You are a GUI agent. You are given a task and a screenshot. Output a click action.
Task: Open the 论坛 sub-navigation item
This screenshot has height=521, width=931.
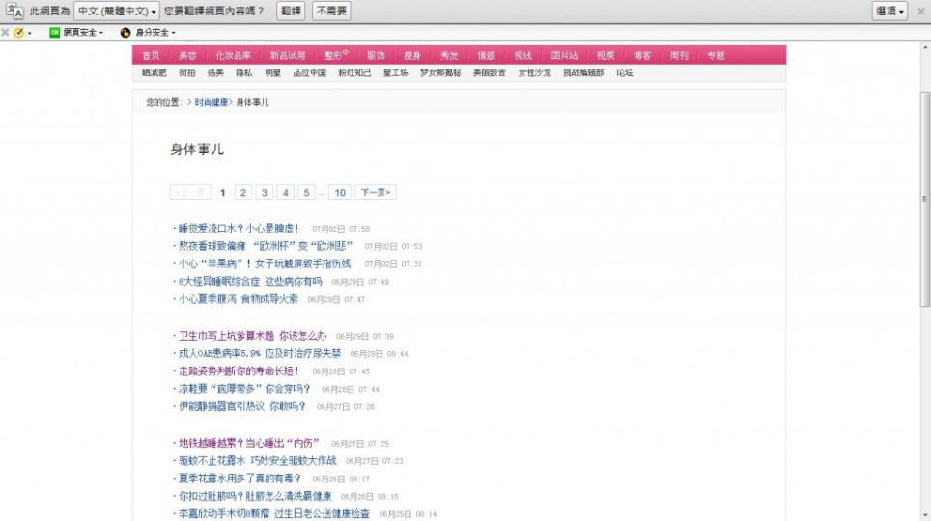click(625, 73)
